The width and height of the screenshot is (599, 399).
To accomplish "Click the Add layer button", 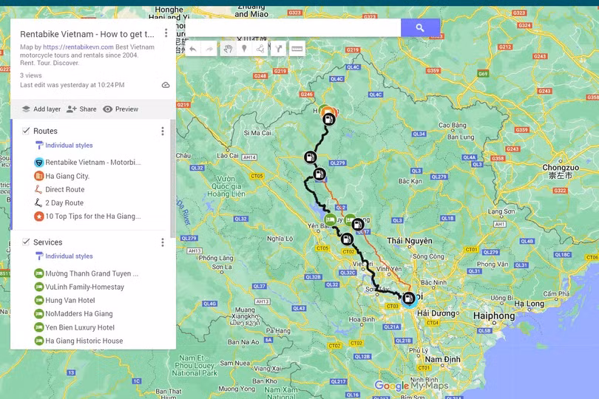I will click(x=41, y=109).
